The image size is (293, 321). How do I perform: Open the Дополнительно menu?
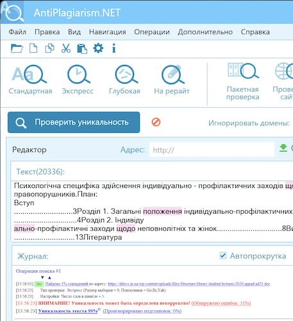(205, 32)
